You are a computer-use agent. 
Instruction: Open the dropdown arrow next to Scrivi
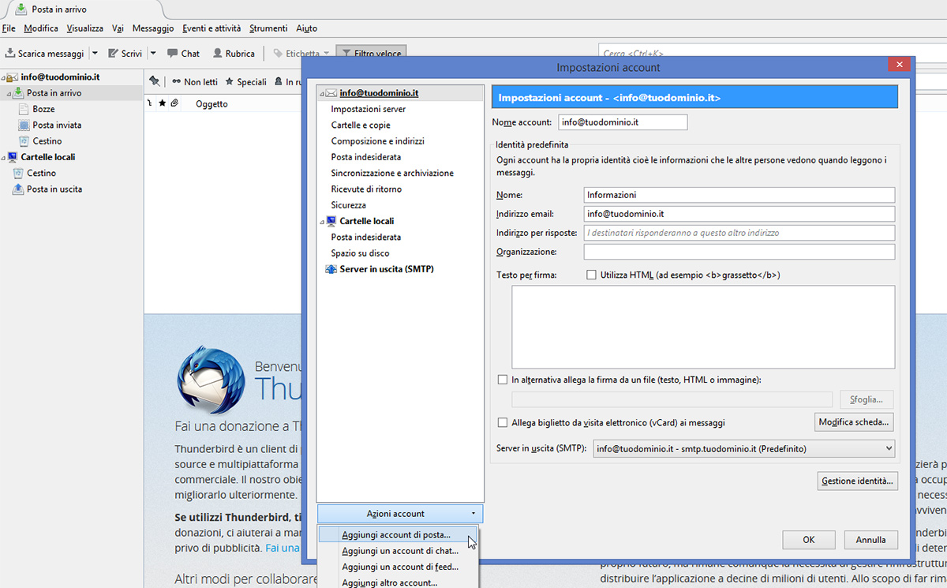coord(153,54)
